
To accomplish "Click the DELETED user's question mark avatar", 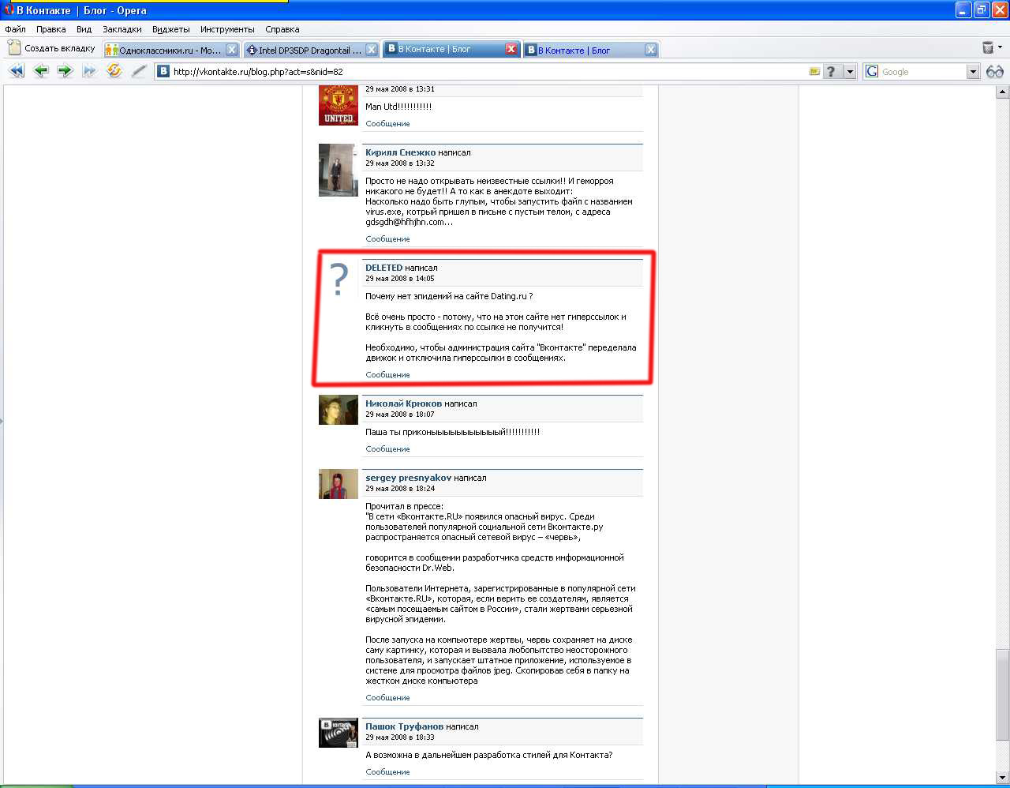I will pos(339,279).
